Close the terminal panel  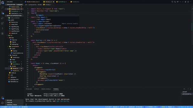(191, 89)
